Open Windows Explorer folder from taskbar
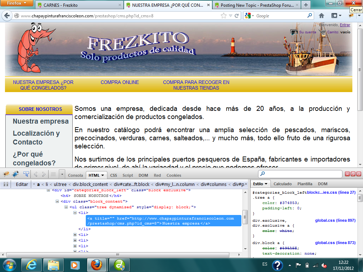The height and width of the screenshot is (272, 363). [x=54, y=265]
